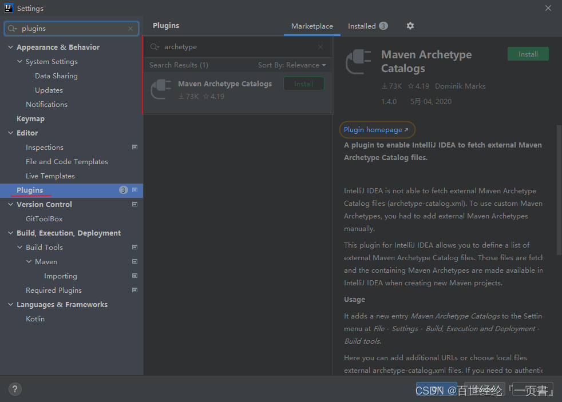Click project-level icon beside Required Plugins
562x402 pixels.
coord(134,290)
